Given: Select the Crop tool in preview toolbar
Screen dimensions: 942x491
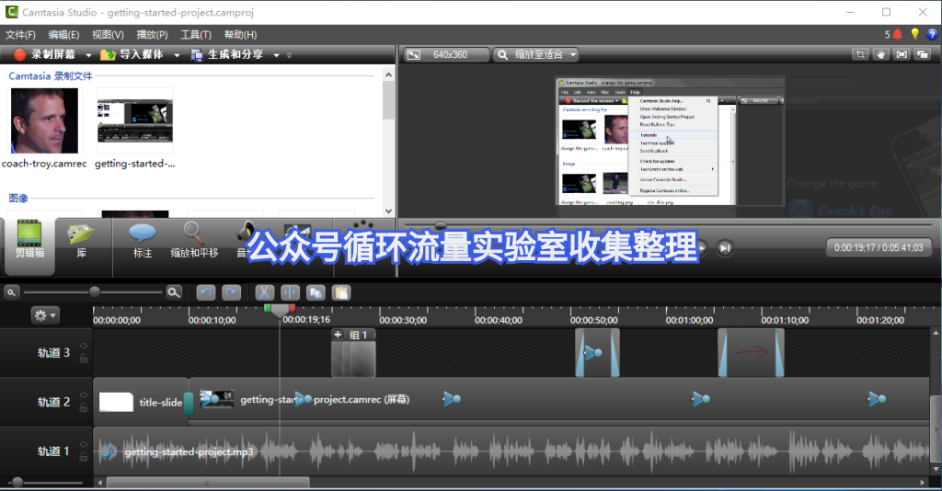Looking at the screenshot, I should [x=860, y=54].
